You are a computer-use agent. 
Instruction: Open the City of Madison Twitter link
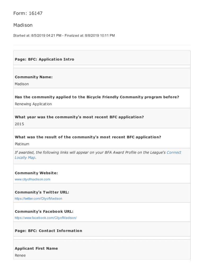(x=38, y=199)
